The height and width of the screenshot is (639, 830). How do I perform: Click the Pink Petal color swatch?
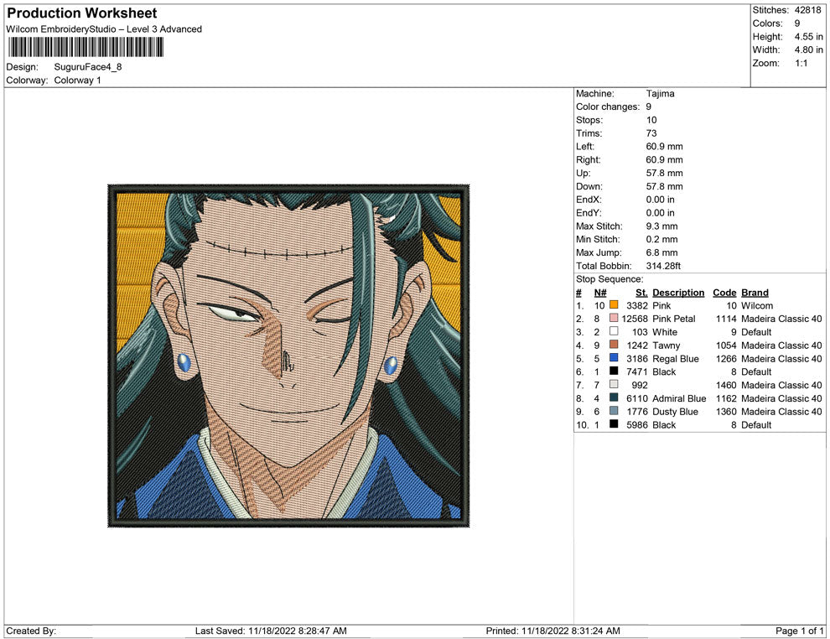coord(614,318)
